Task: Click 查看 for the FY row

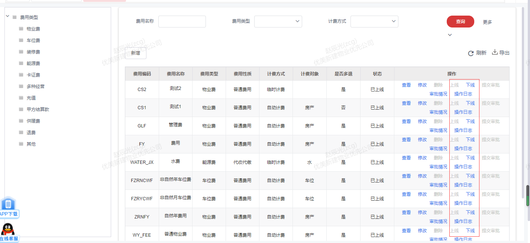Action: click(x=406, y=140)
